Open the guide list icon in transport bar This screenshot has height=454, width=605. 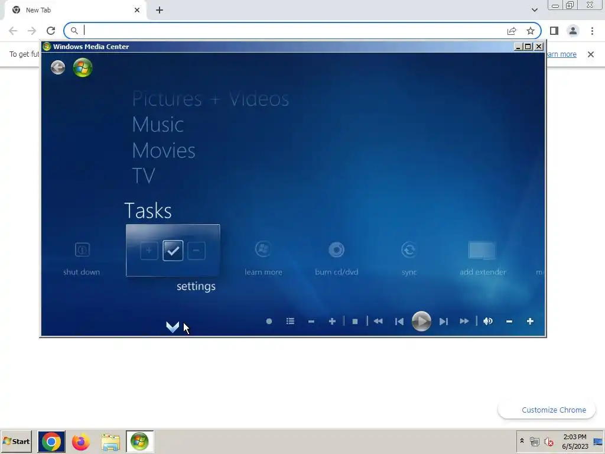[x=290, y=321]
